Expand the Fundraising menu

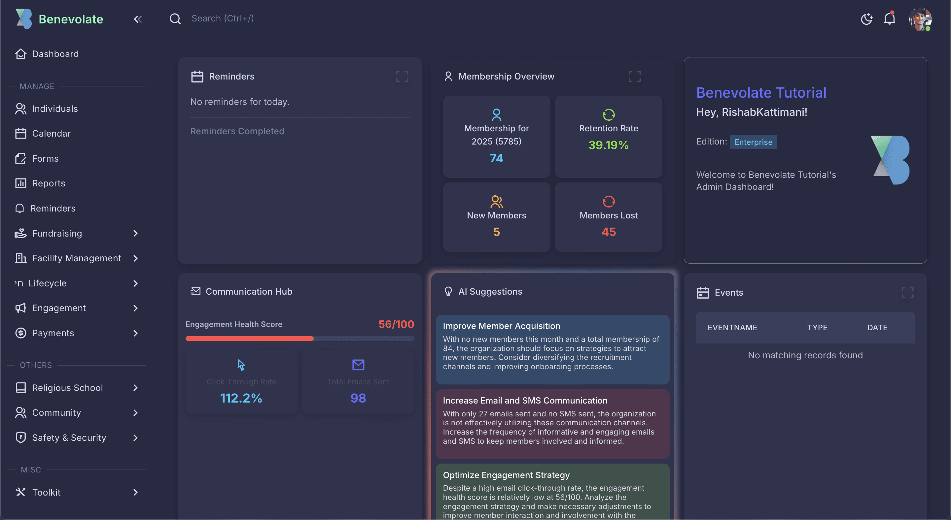(x=135, y=234)
